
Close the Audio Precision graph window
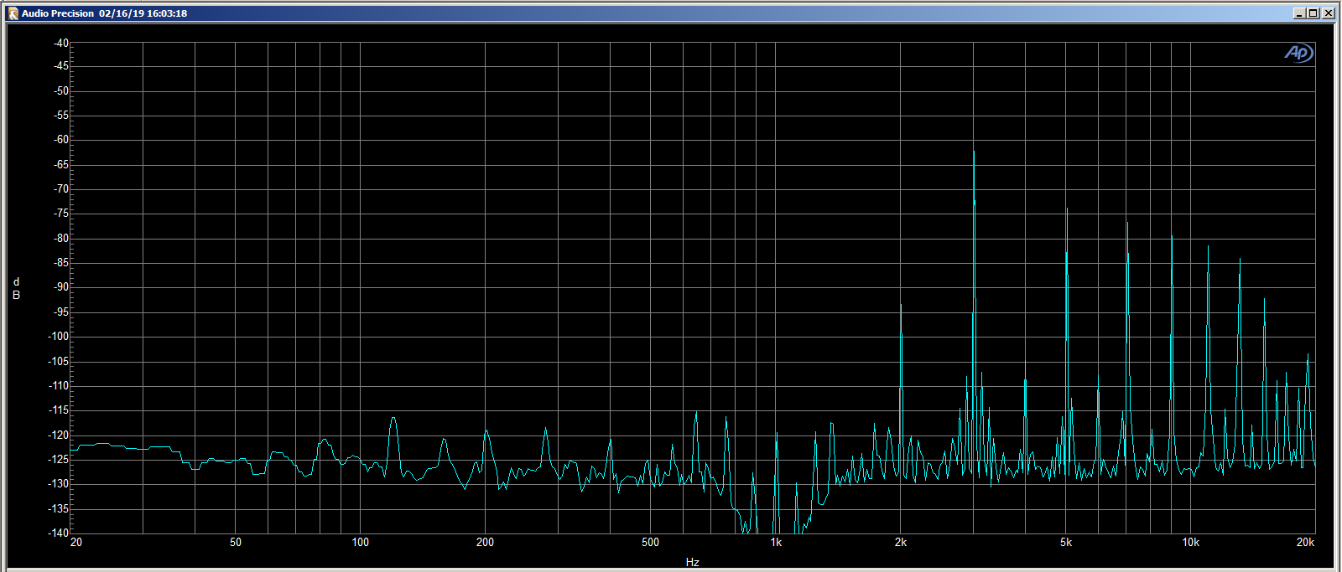point(1328,13)
